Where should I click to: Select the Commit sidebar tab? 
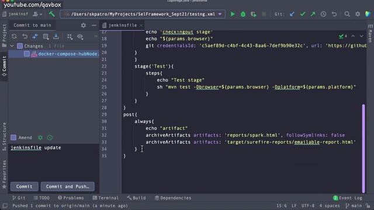click(x=4, y=66)
